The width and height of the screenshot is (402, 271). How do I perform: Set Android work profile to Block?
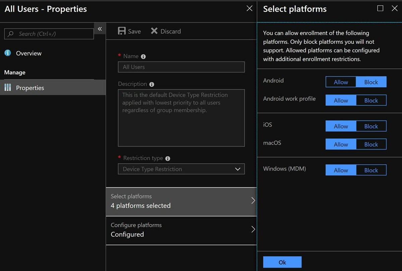pyautogui.click(x=371, y=100)
